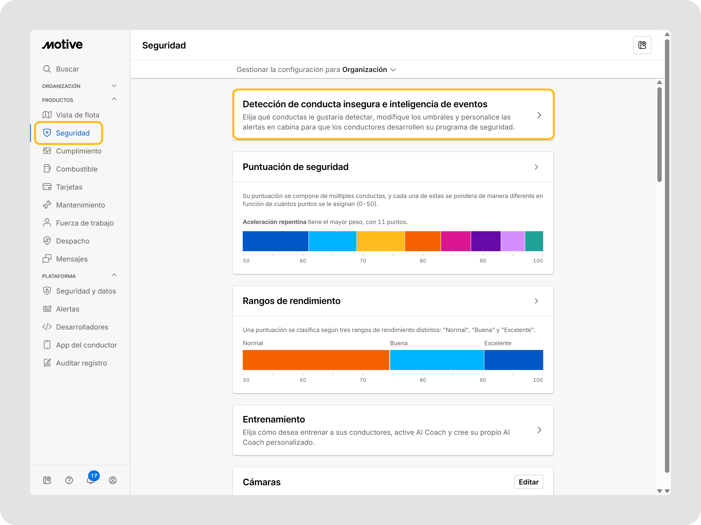Click the Editar button for Cámaras
The width and height of the screenshot is (701, 525).
[x=528, y=482]
